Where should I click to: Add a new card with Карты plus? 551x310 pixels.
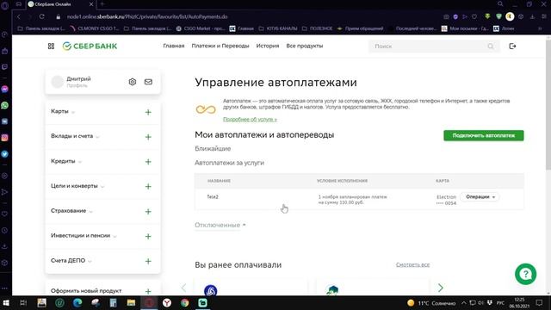tap(148, 112)
